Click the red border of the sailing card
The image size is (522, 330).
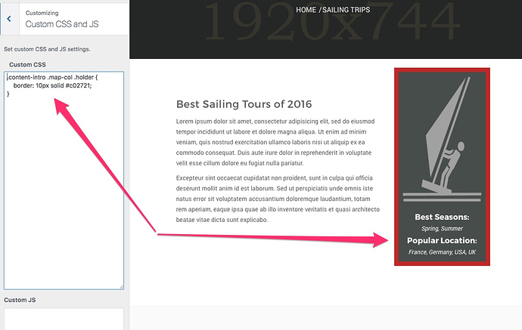point(396,166)
